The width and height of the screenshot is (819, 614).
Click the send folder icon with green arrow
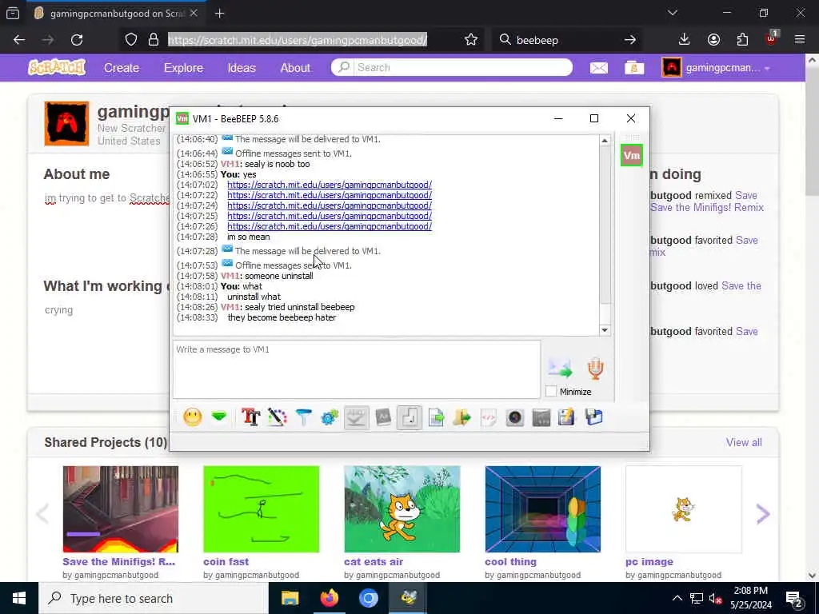click(x=461, y=417)
